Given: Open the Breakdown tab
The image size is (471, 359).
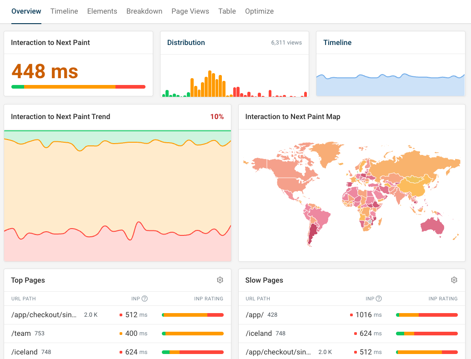Looking at the screenshot, I should [144, 11].
